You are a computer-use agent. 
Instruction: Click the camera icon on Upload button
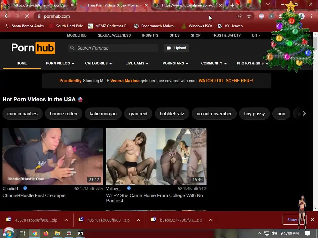pyautogui.click(x=169, y=48)
